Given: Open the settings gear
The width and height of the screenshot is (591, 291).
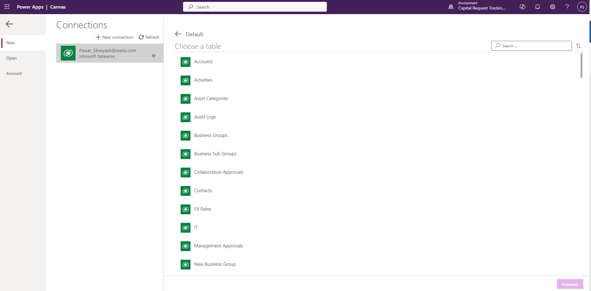Looking at the screenshot, I should [x=553, y=7].
